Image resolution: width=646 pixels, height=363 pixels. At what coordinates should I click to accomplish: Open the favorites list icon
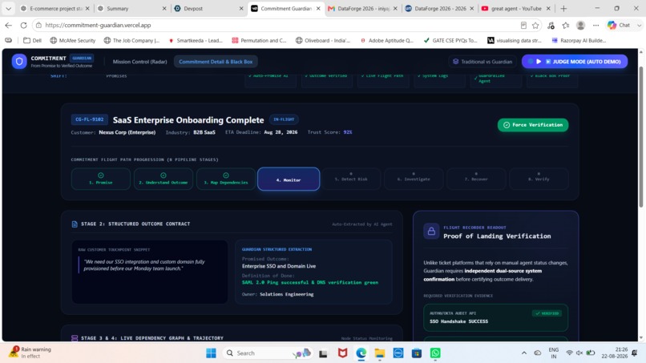tap(566, 25)
